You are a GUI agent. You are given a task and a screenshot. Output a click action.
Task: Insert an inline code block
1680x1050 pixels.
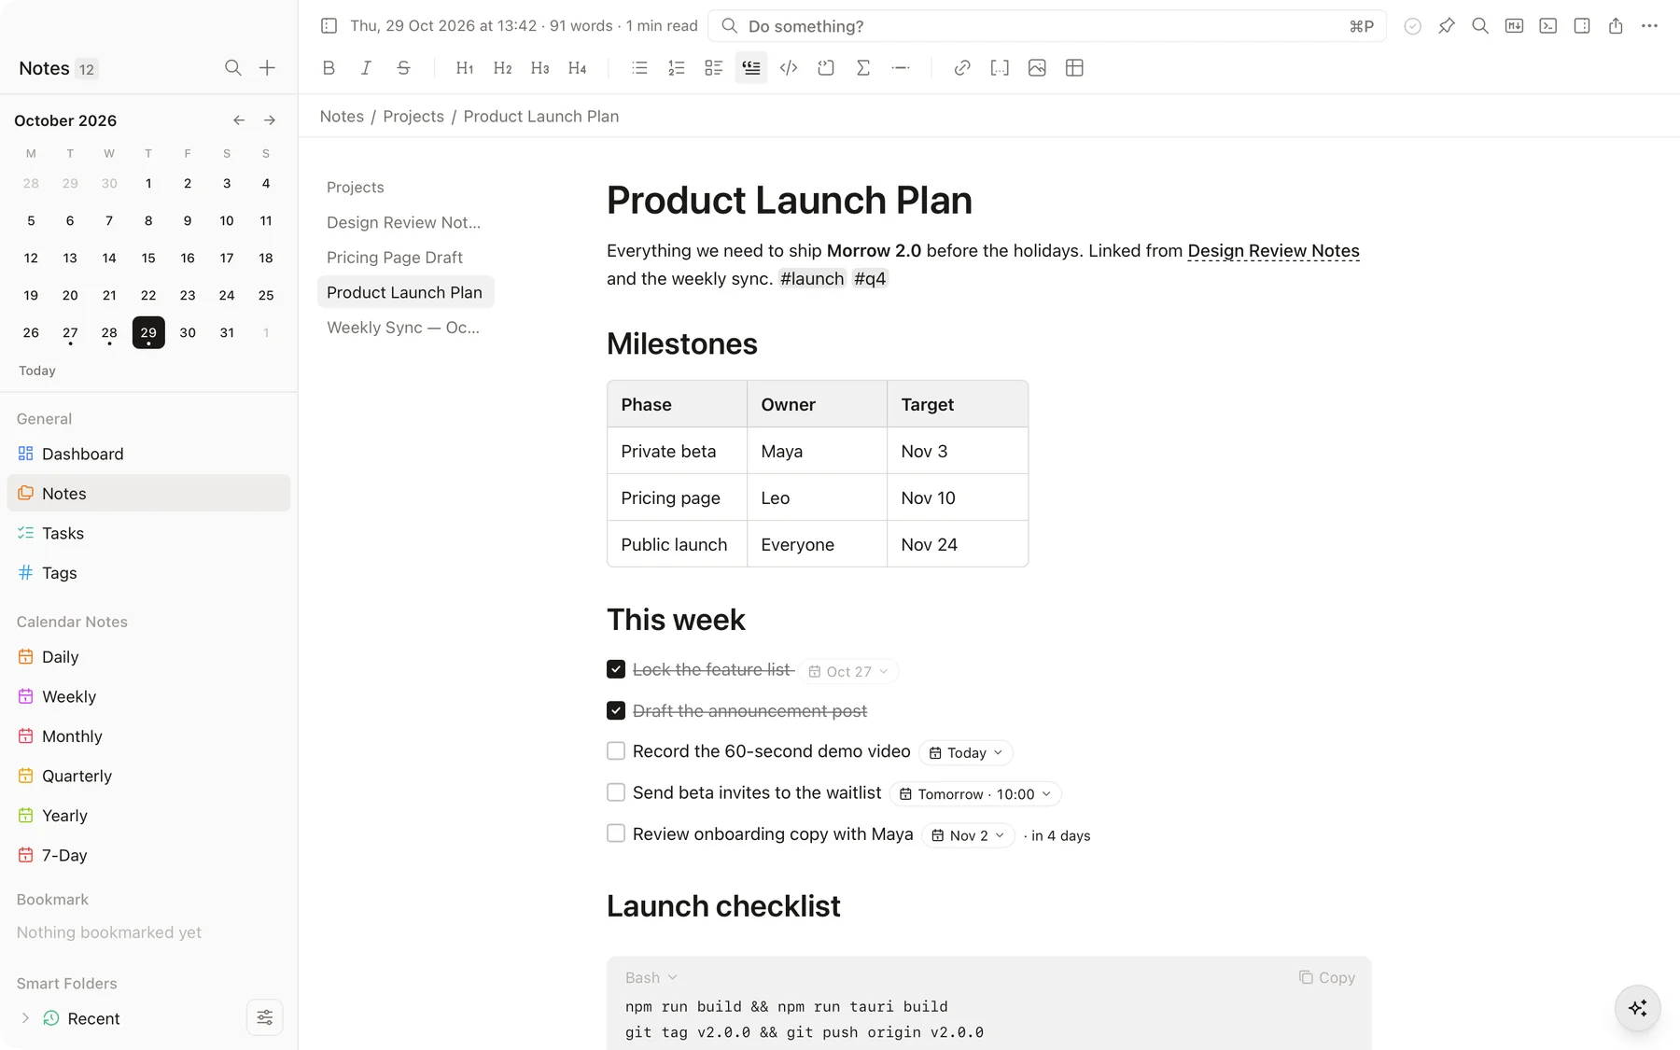[789, 68]
